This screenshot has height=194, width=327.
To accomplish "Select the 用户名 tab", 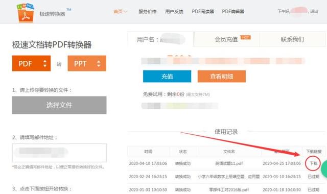I will (160, 39).
